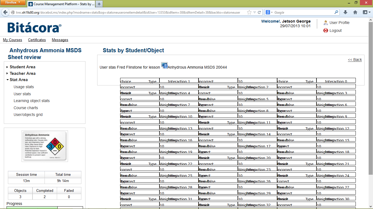Open the Google search engine dropdown
The image size is (373, 209).
tap(269, 12)
